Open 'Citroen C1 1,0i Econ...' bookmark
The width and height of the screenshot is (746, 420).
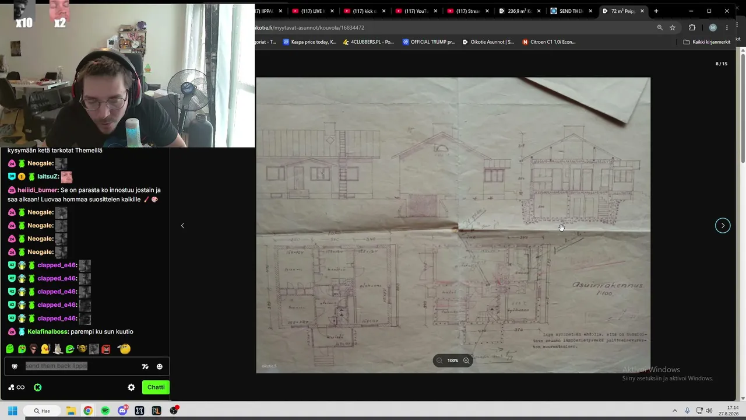(x=549, y=42)
